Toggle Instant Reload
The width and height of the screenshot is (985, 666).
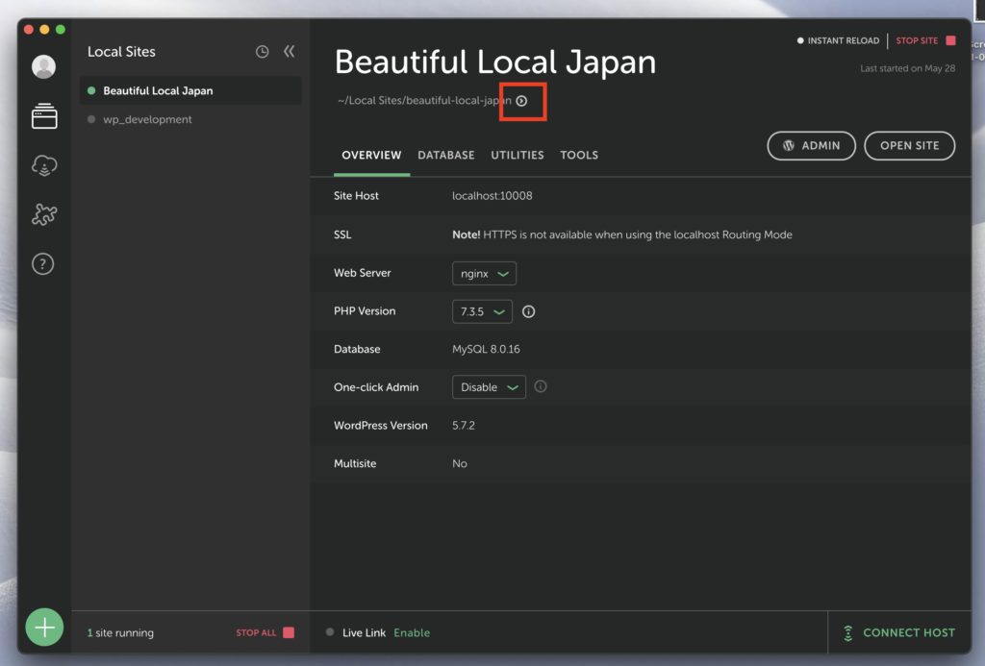click(838, 40)
